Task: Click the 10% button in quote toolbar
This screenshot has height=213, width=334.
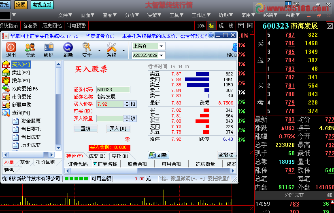Action: [x=201, y=26]
